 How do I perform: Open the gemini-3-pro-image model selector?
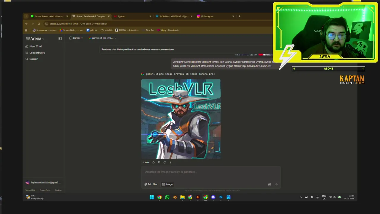click(x=102, y=38)
